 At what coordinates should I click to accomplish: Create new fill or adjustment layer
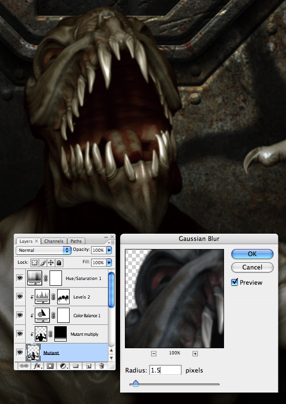click(63, 366)
